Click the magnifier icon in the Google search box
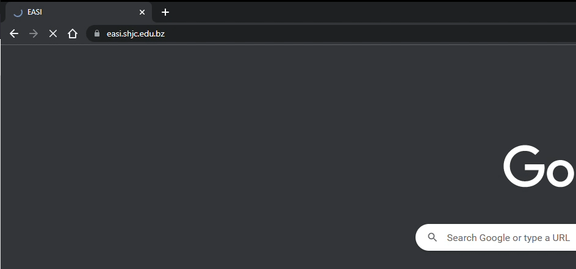 pyautogui.click(x=433, y=237)
